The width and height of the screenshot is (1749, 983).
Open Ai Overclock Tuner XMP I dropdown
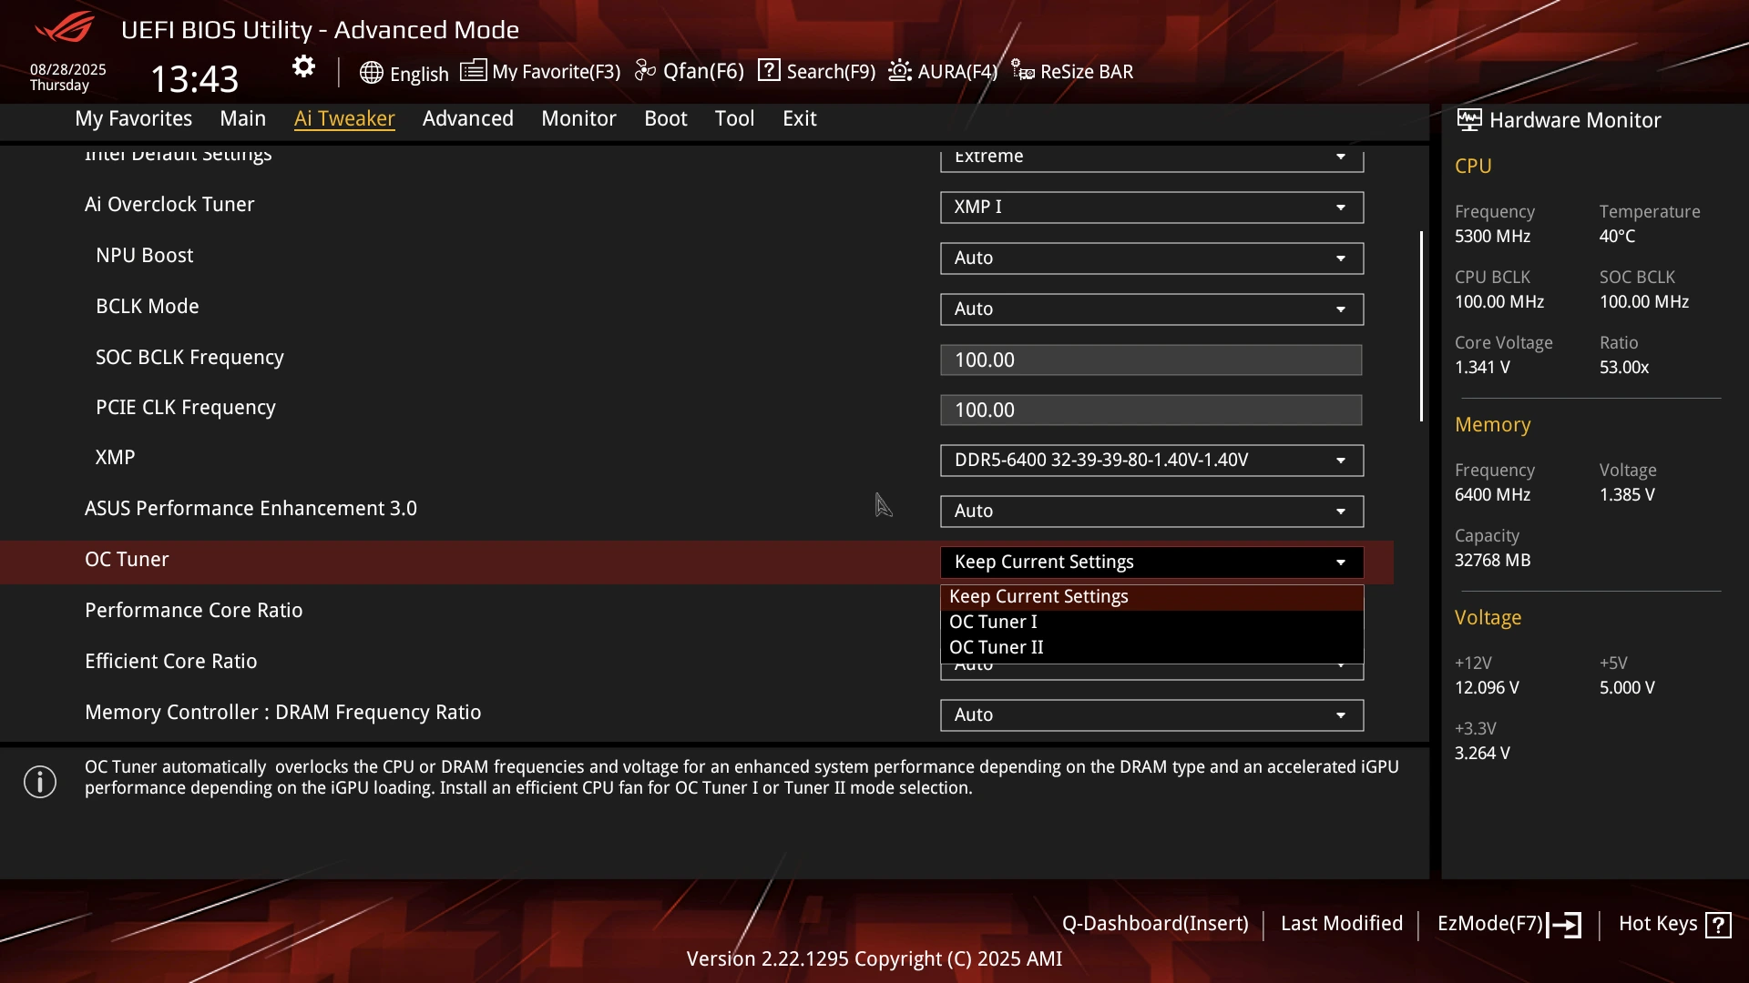[x=1151, y=208]
